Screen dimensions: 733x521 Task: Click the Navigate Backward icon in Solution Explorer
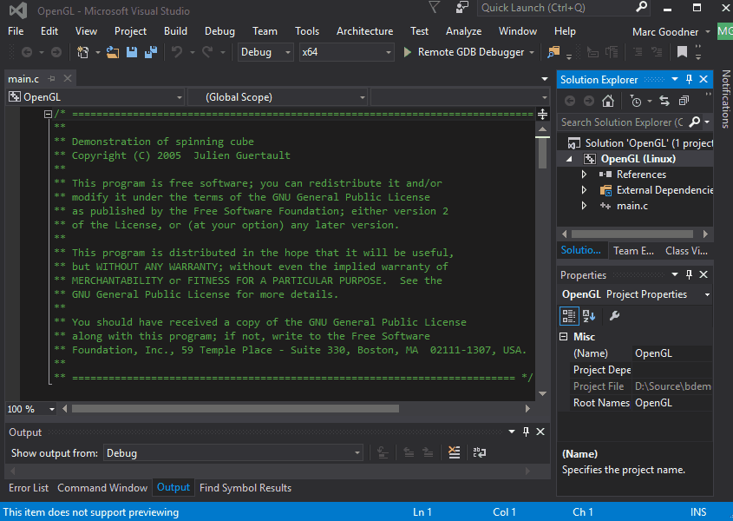coord(569,101)
